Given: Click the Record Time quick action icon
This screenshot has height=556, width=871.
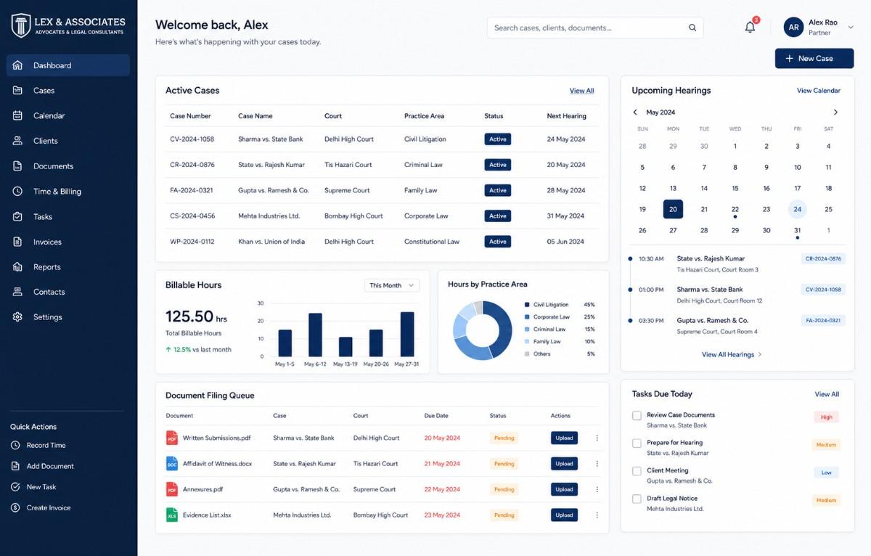Looking at the screenshot, I should point(15,445).
